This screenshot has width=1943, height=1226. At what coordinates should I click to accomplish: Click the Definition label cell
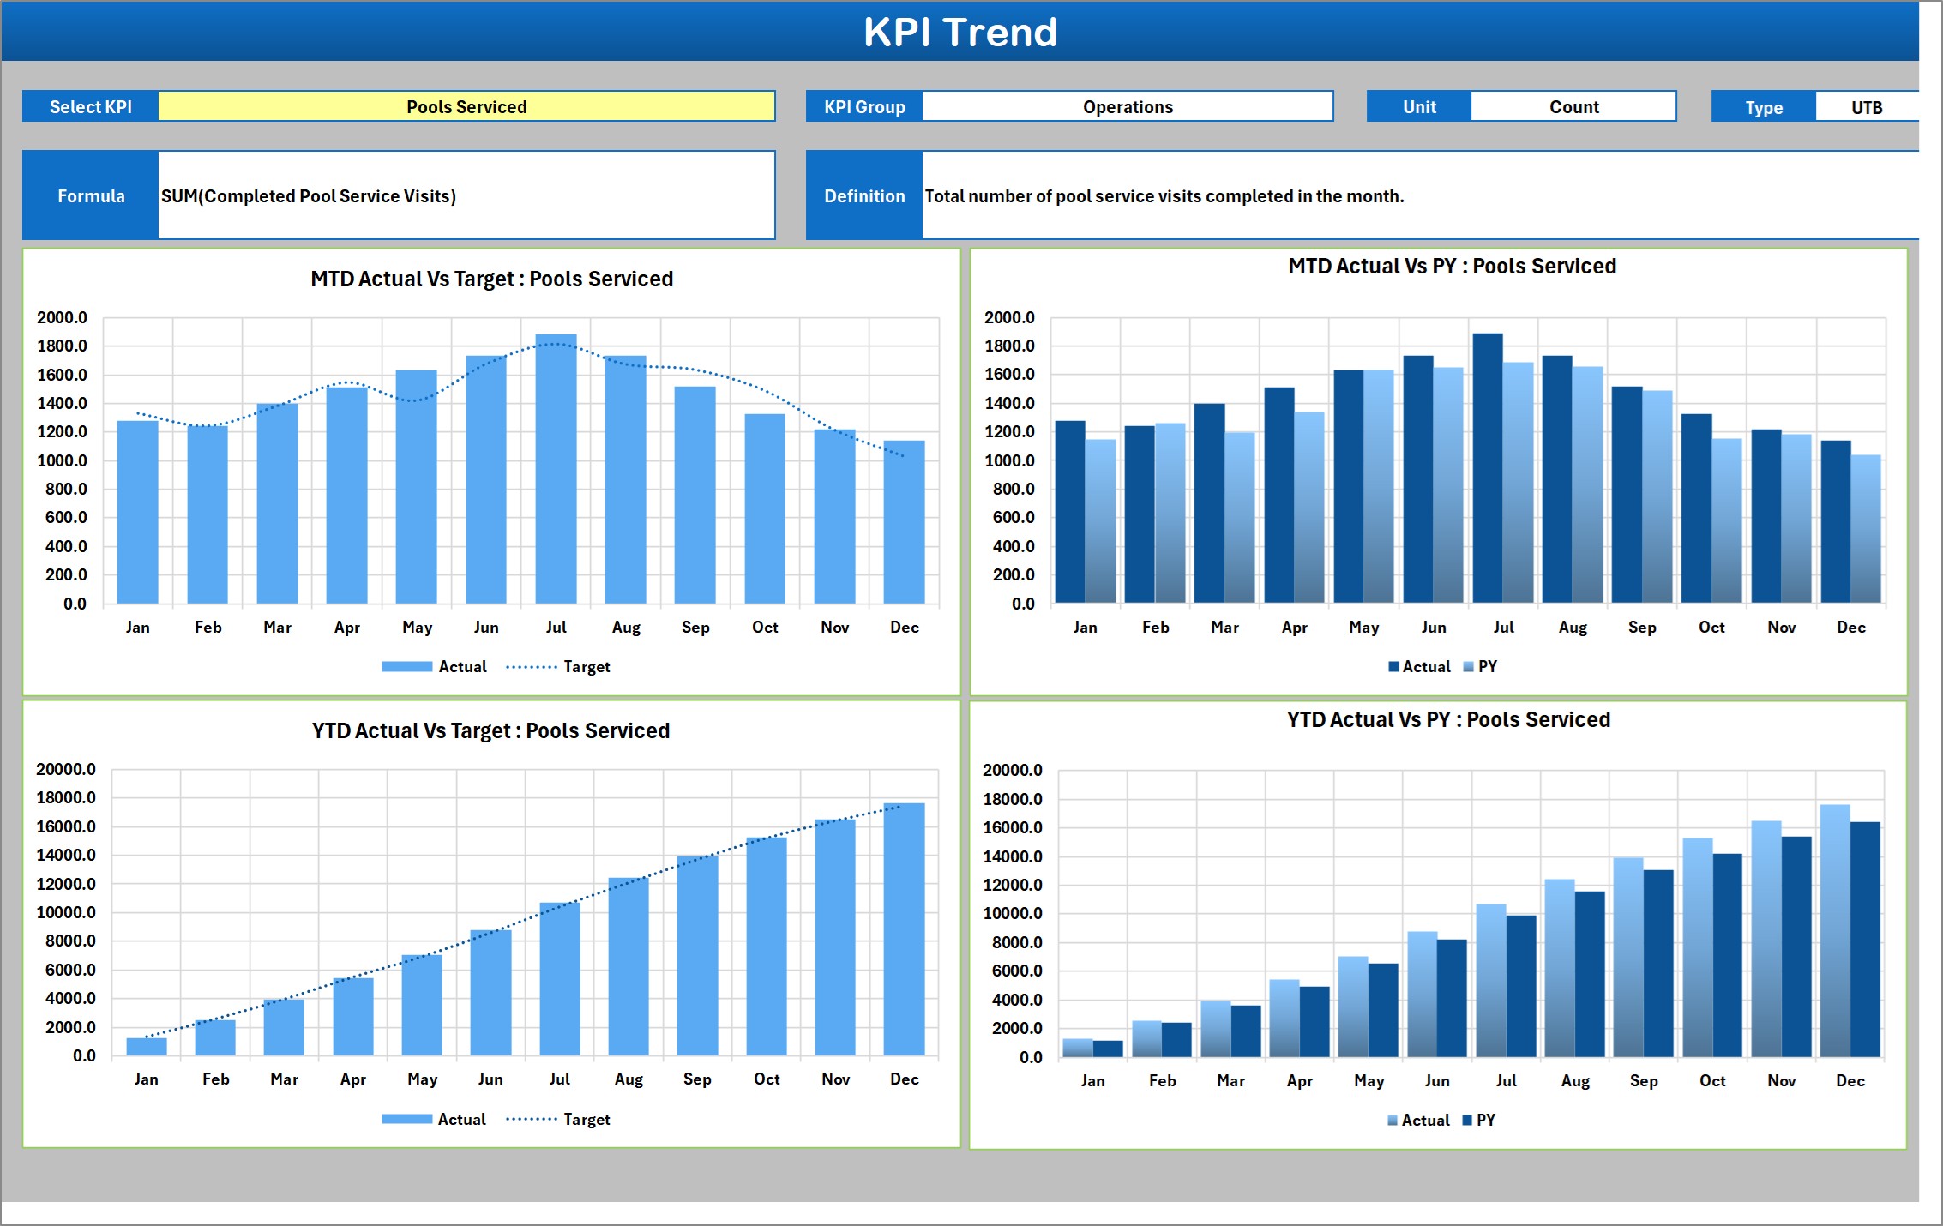pos(864,195)
